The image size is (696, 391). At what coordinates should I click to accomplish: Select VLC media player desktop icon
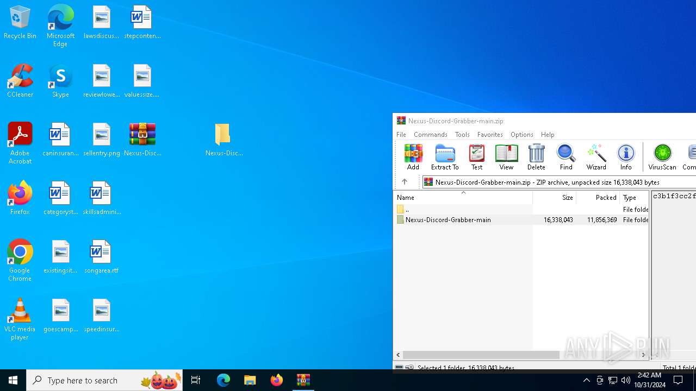(20, 319)
